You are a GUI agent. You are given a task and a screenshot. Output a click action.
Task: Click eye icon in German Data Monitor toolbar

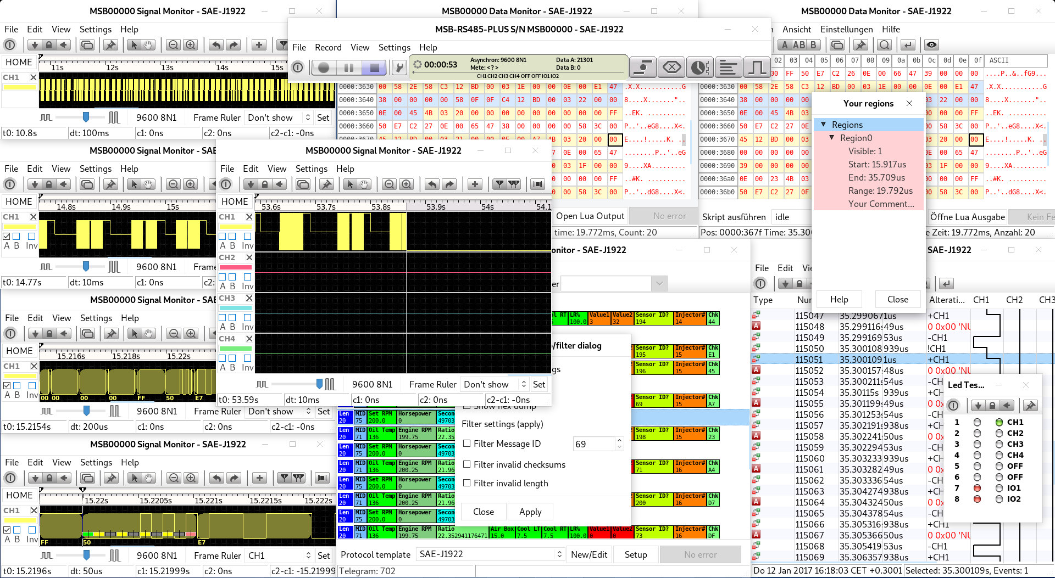(931, 45)
